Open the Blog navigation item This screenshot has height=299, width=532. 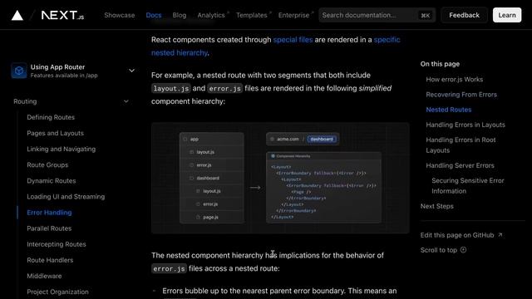(x=180, y=15)
